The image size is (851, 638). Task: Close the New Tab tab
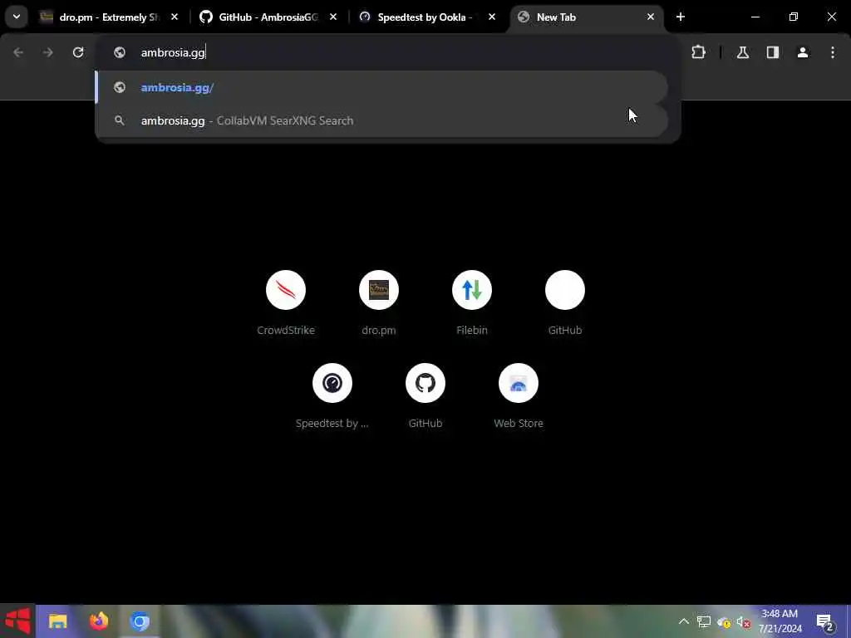coord(651,17)
